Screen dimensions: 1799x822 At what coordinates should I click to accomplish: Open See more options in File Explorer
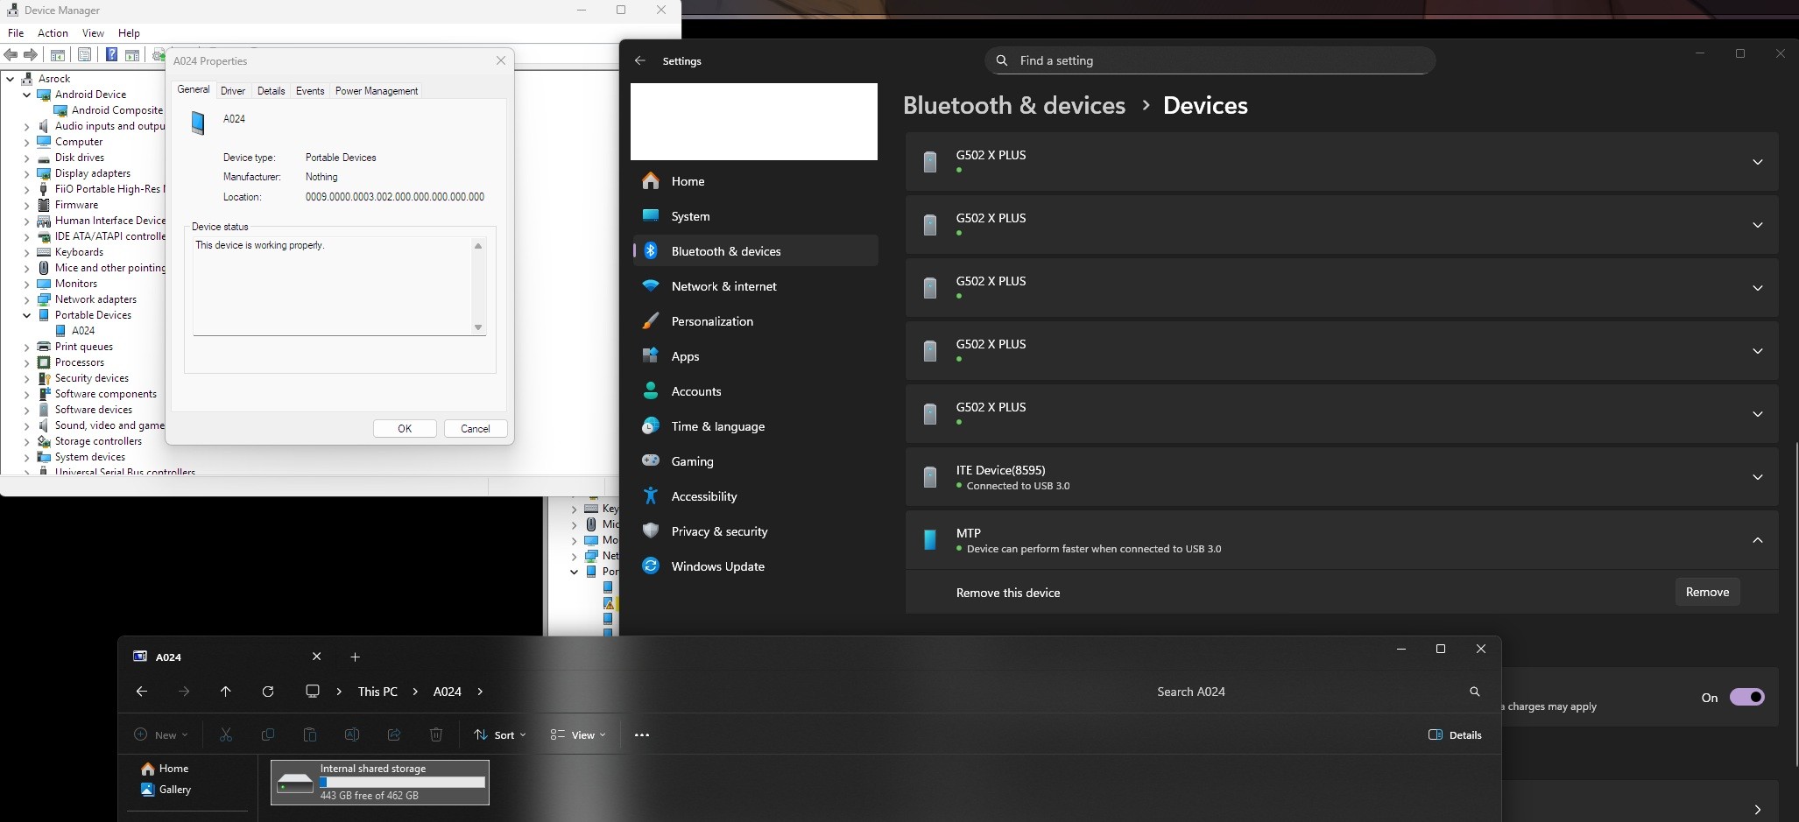pyautogui.click(x=641, y=735)
